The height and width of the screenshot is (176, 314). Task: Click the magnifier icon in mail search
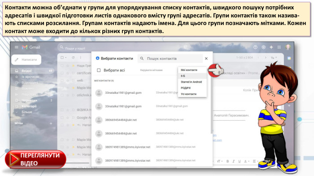pyautogui.click(x=62, y=47)
